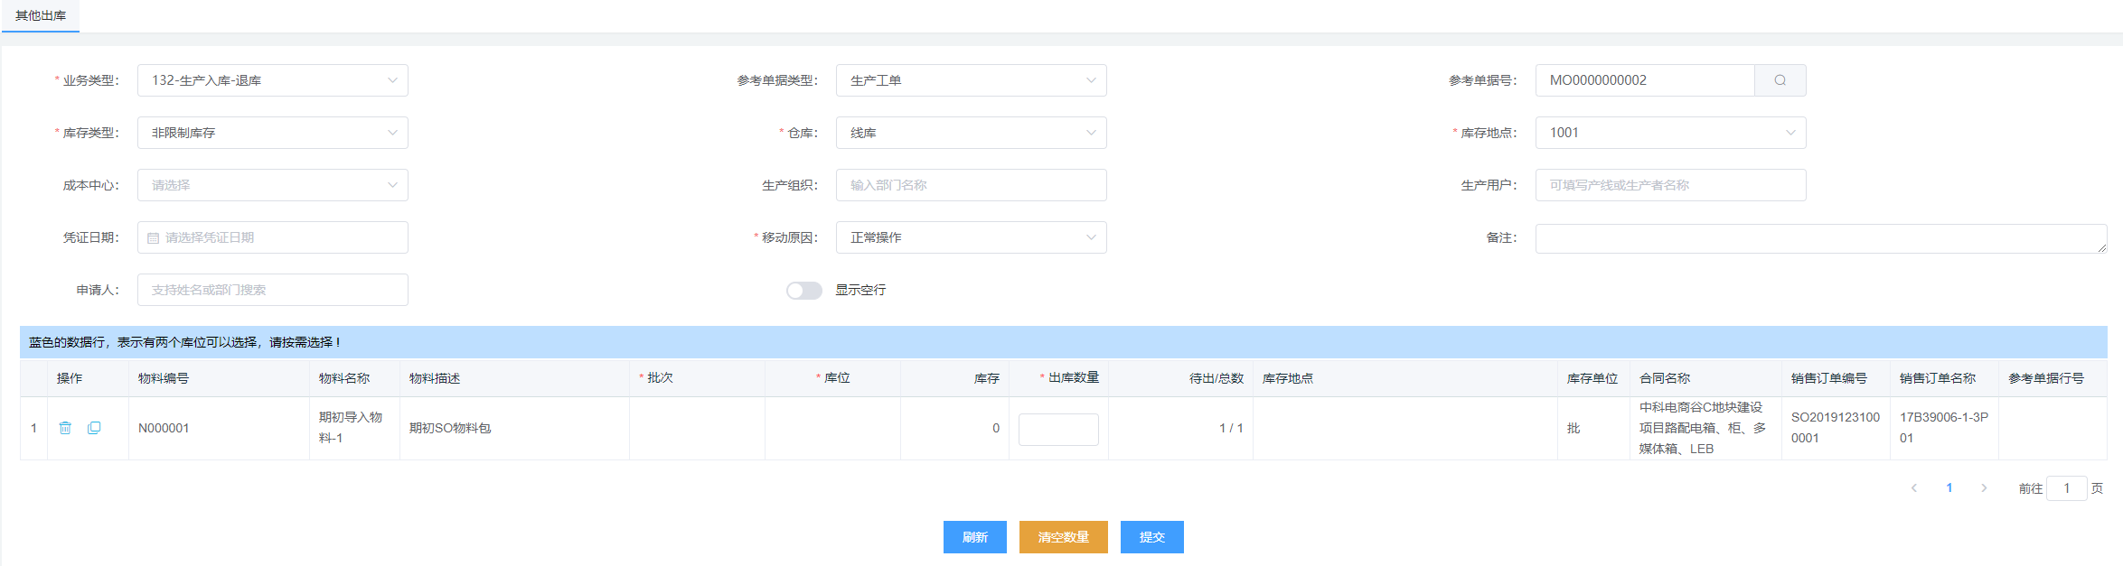Click the search icon beside 参考单据号
This screenshot has width=2123, height=566.
click(1780, 80)
